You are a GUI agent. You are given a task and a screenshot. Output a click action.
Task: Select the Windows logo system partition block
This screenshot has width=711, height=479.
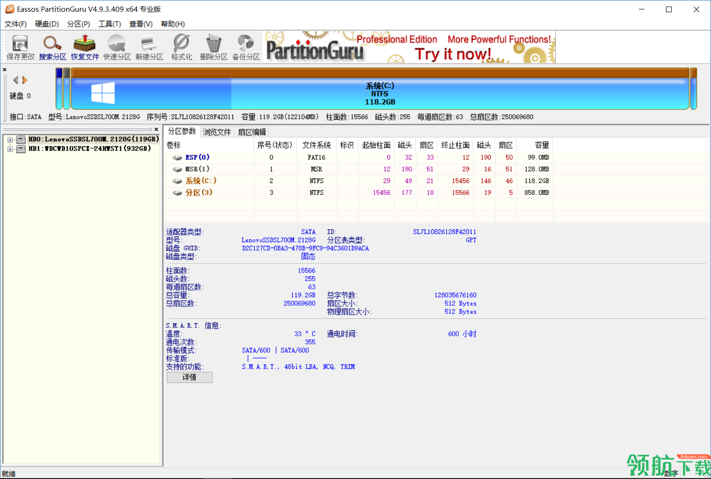(x=103, y=93)
